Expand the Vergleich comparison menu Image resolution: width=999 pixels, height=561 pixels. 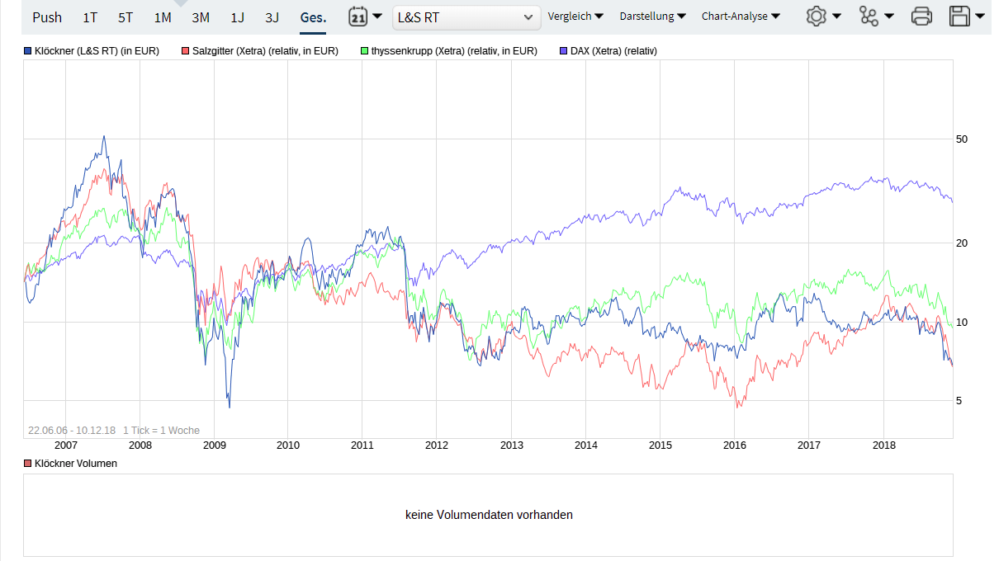(575, 16)
